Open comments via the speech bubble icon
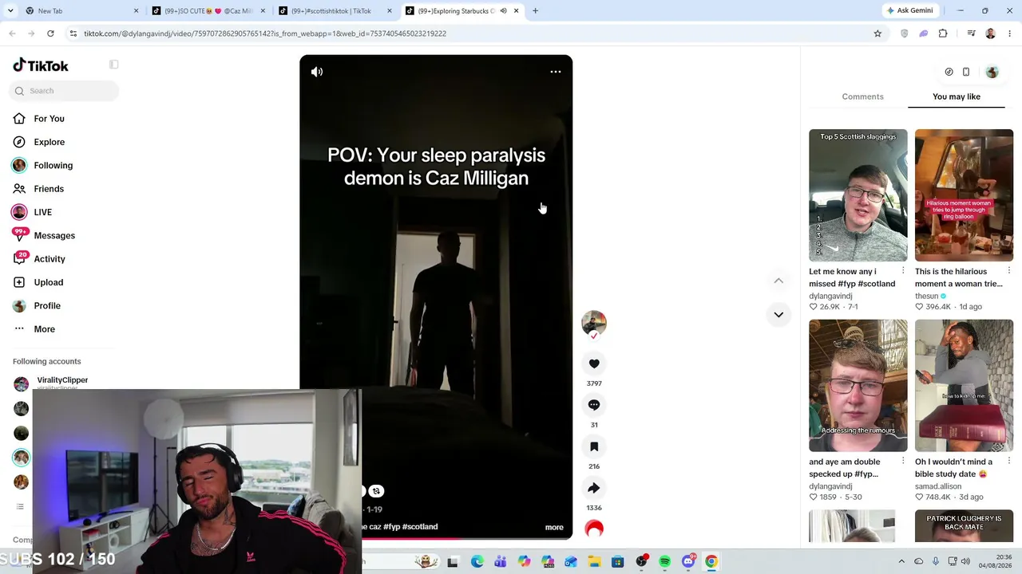 coord(594,405)
